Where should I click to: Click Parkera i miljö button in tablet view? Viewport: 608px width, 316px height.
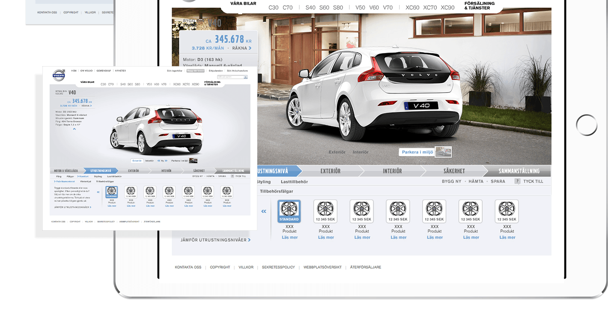pyautogui.click(x=417, y=152)
